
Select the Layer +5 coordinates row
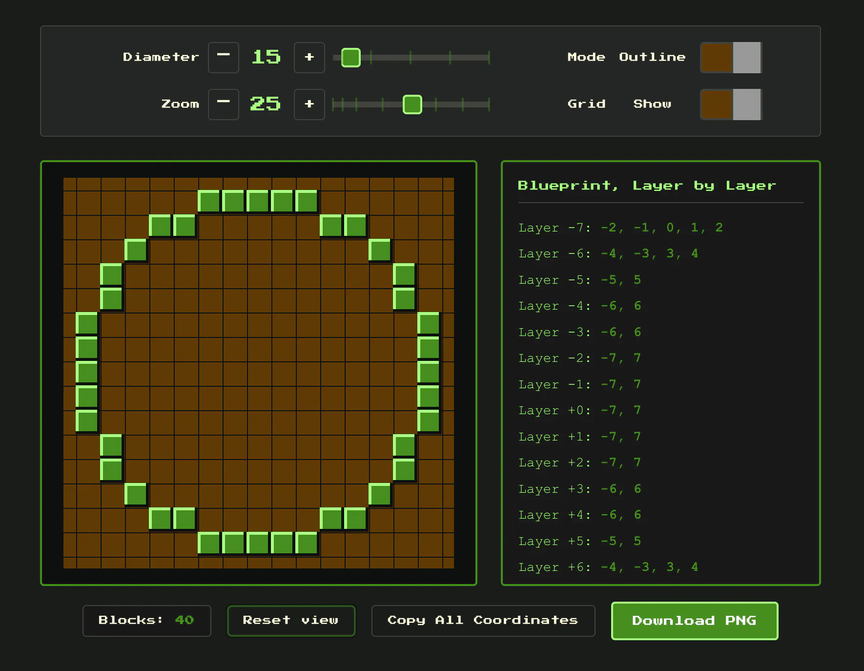click(x=660, y=542)
